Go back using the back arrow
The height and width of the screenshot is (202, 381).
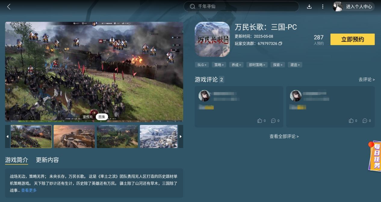click(x=9, y=7)
